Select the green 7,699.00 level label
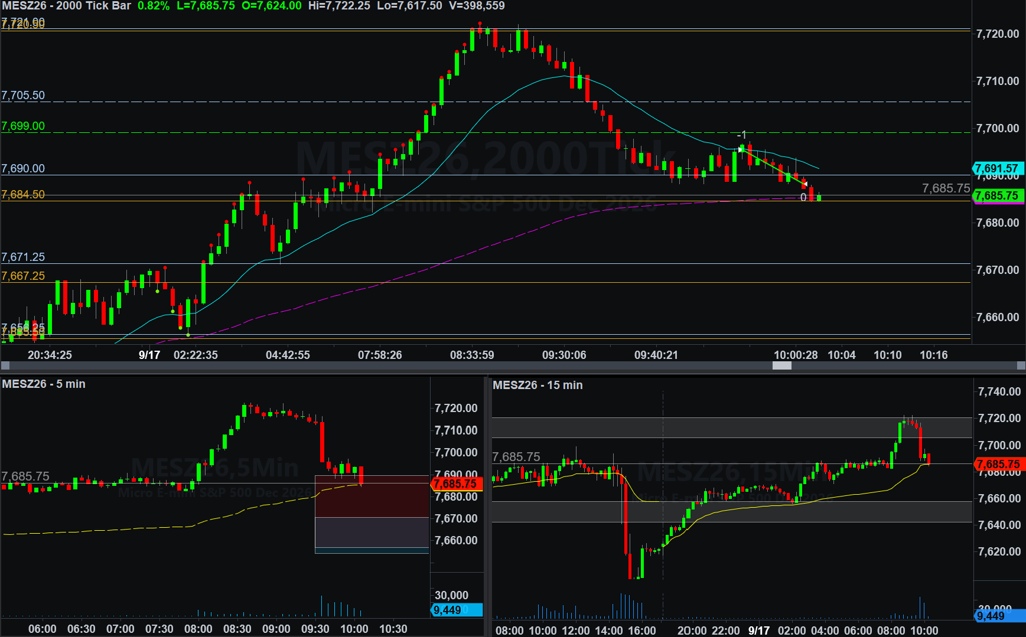Screen dimensions: 1026x637 (23, 126)
